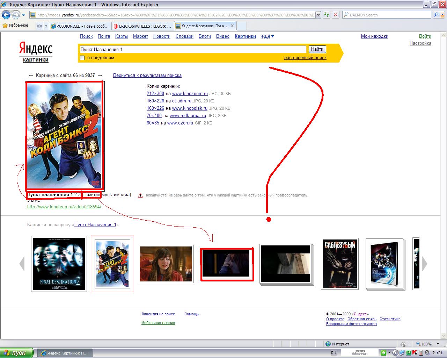Open the 70×100 image copy link

[154, 116]
